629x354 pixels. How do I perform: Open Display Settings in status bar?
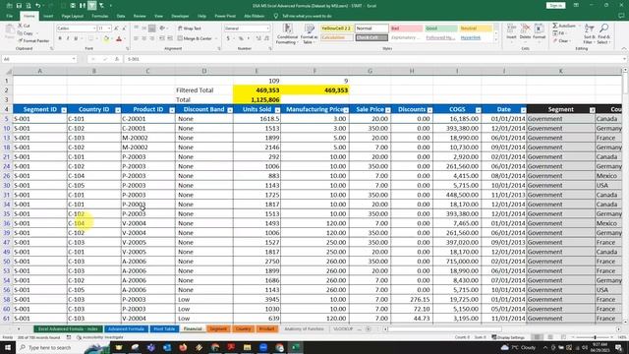click(x=508, y=337)
